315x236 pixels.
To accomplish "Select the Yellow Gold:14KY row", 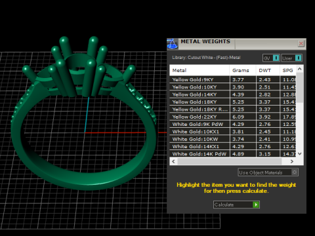I will (233, 94).
